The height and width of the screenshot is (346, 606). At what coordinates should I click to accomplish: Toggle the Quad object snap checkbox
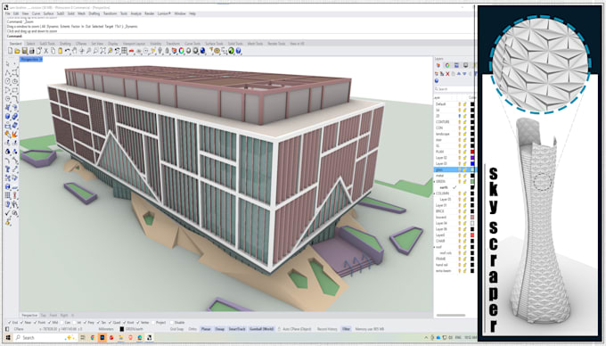pyautogui.click(x=111, y=323)
